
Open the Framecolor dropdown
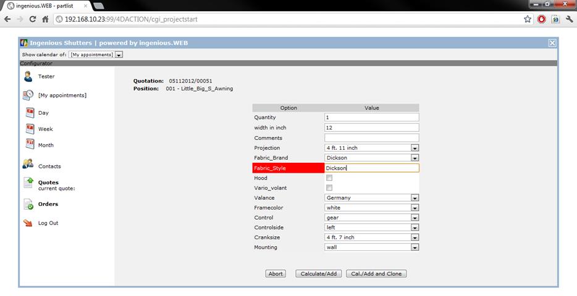coord(415,208)
